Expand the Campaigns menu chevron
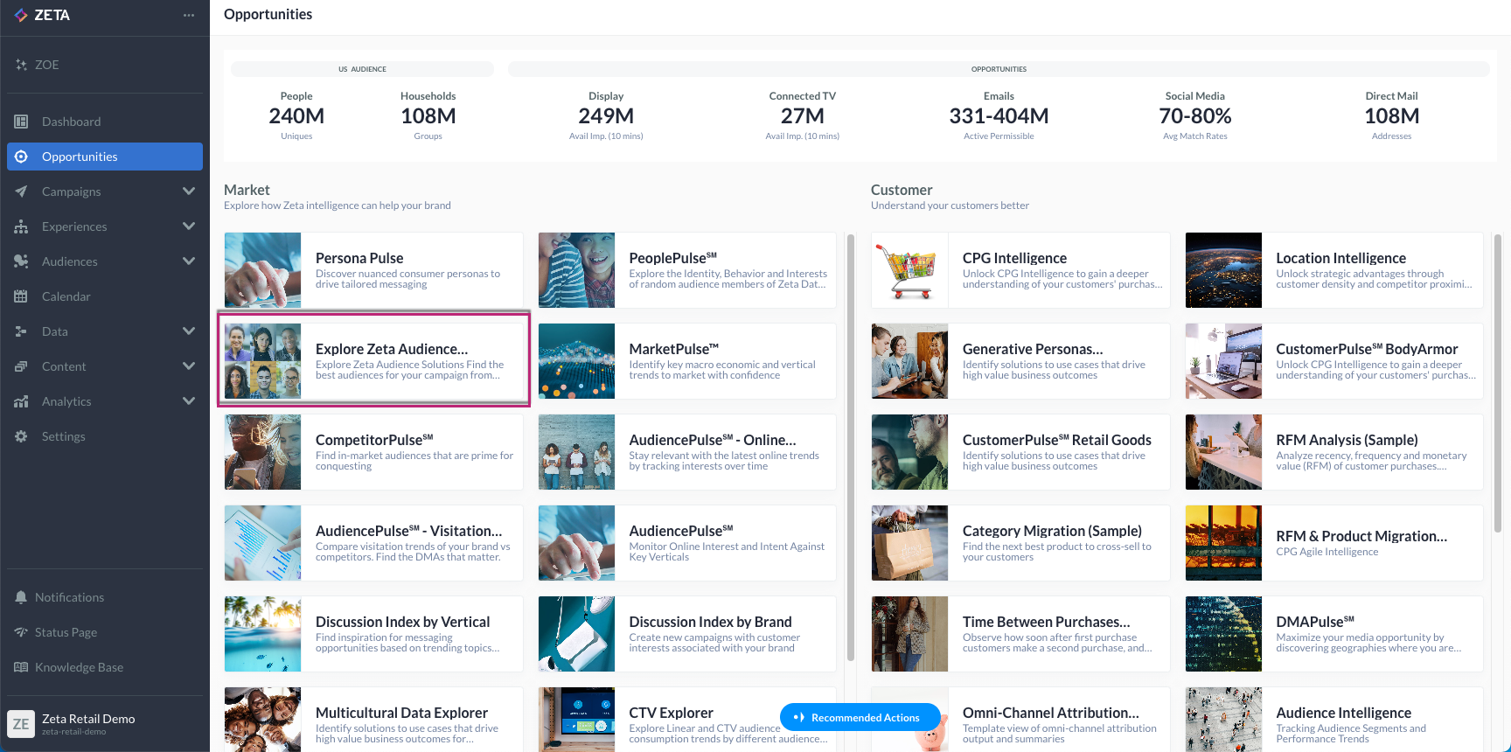Screen dimensions: 1511x752 click(189, 191)
